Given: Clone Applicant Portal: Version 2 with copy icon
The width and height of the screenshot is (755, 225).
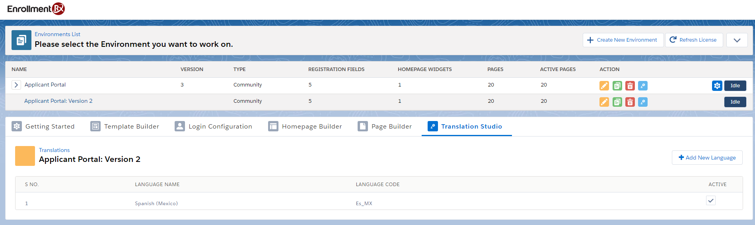Looking at the screenshot, I should pos(617,102).
